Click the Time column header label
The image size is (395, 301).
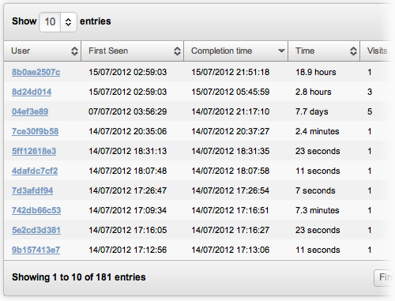pyautogui.click(x=305, y=51)
